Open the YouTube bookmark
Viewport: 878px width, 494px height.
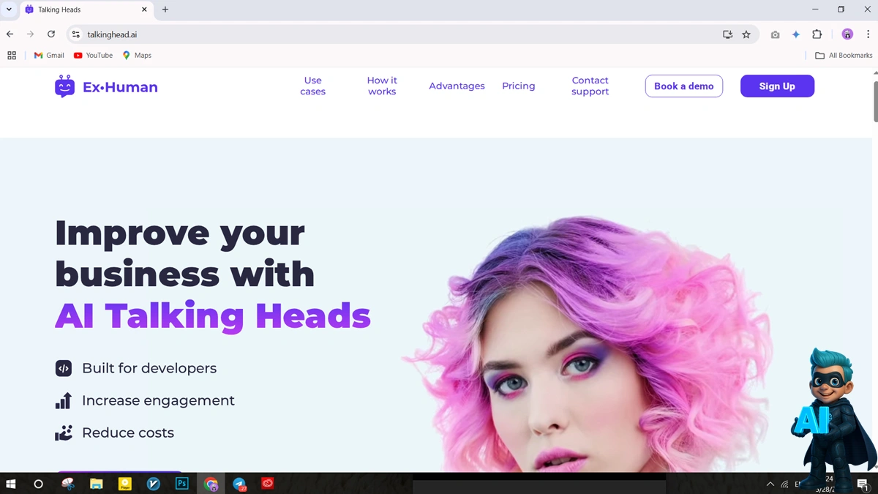pyautogui.click(x=93, y=56)
